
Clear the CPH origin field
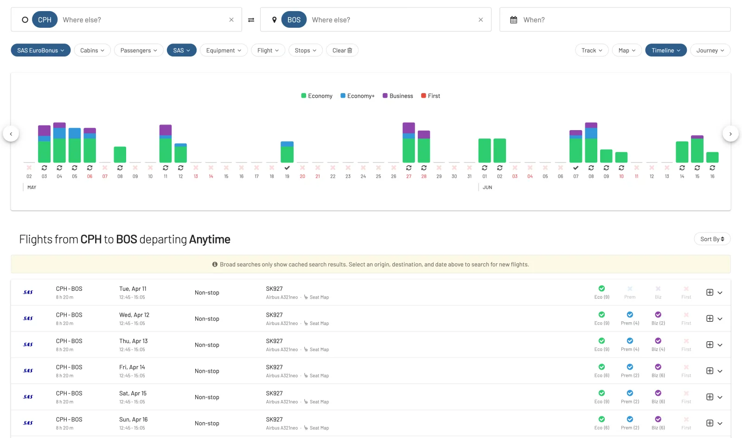coord(231,20)
